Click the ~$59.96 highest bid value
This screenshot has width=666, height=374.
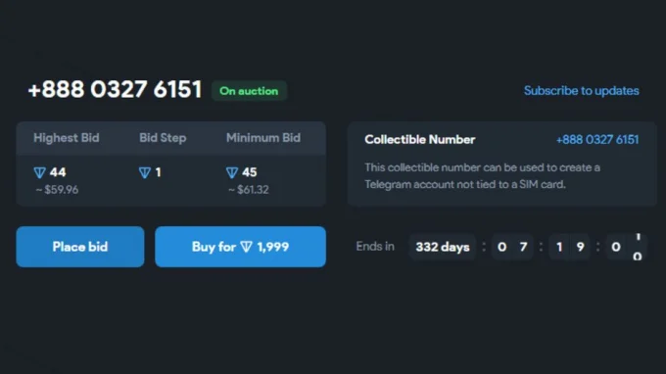coord(57,189)
